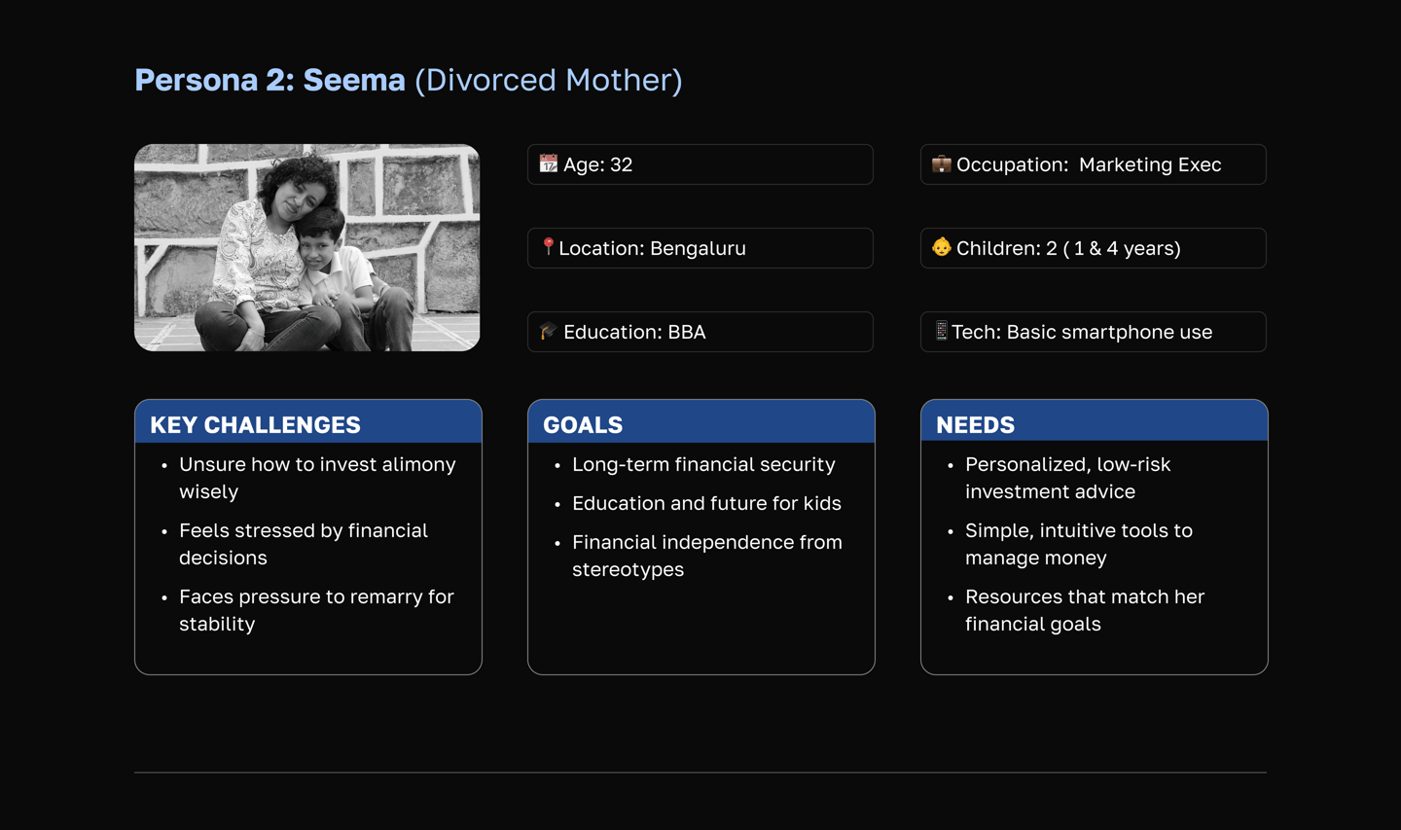
Task: Click the Persona 2: Seema title
Action: (x=270, y=80)
